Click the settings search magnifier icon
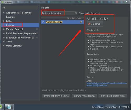Image resolution: width=131 pixels, height=110 pixels. click(x=4, y=8)
